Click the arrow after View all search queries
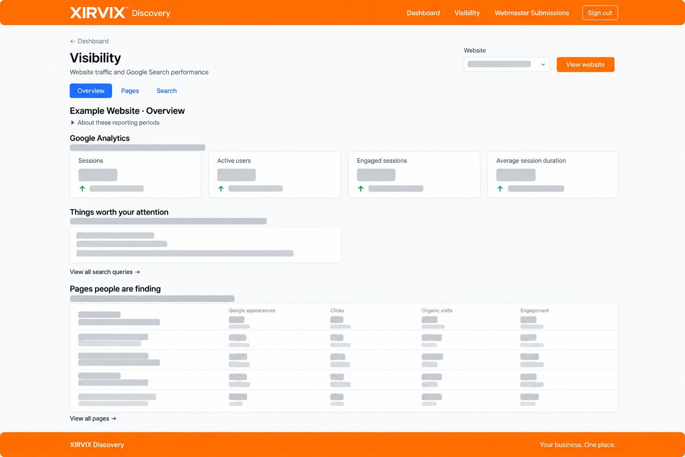 pos(137,272)
